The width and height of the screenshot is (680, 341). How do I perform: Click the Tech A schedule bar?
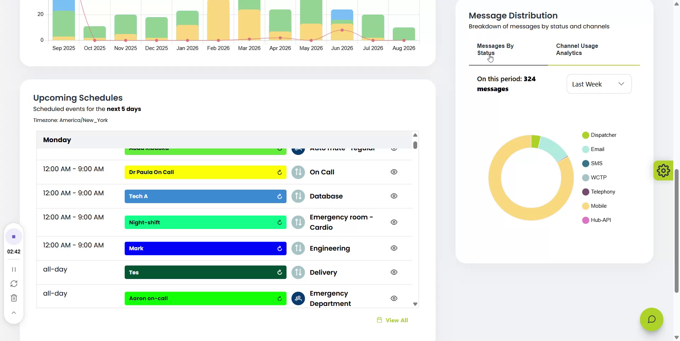point(205,196)
